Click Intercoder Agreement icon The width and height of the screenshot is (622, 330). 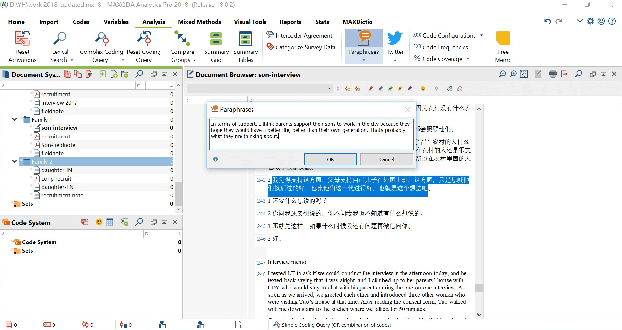click(x=270, y=35)
